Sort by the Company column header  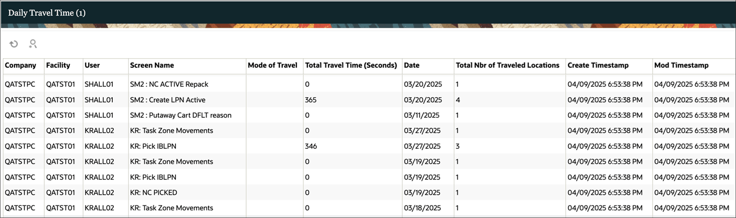click(21, 65)
